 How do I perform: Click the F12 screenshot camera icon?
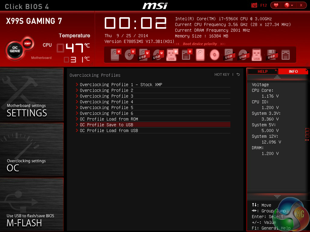(254, 5)
